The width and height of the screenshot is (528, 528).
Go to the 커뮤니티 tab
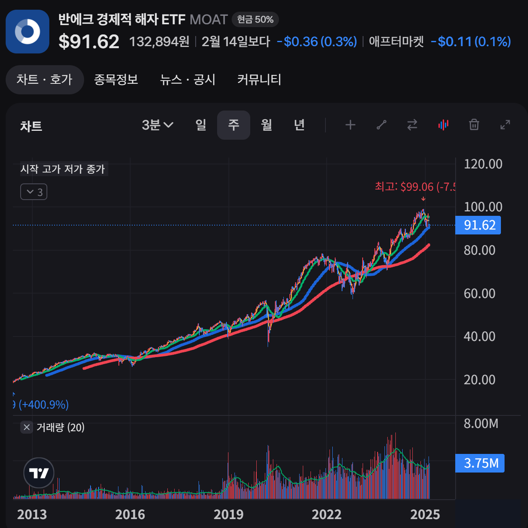point(259,80)
